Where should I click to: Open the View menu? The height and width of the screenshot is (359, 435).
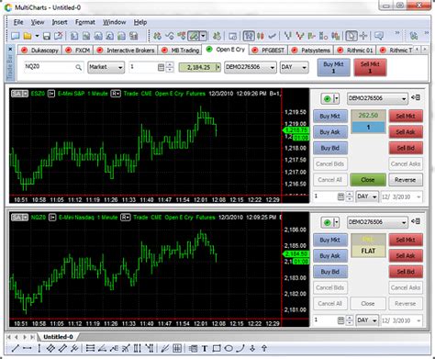38,22
